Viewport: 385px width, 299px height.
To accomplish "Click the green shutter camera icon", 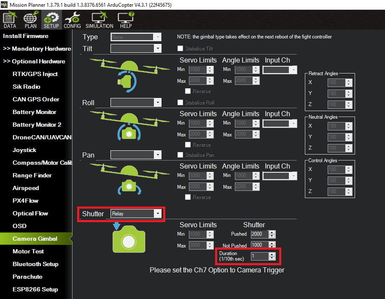I will pos(129,239).
